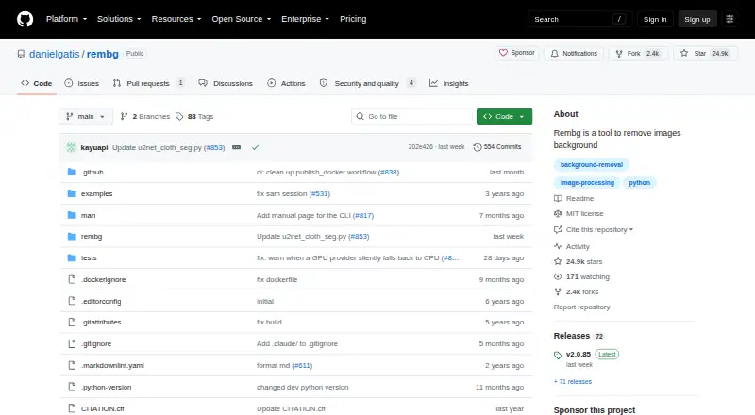Open Platform dropdown in header

[x=66, y=19]
